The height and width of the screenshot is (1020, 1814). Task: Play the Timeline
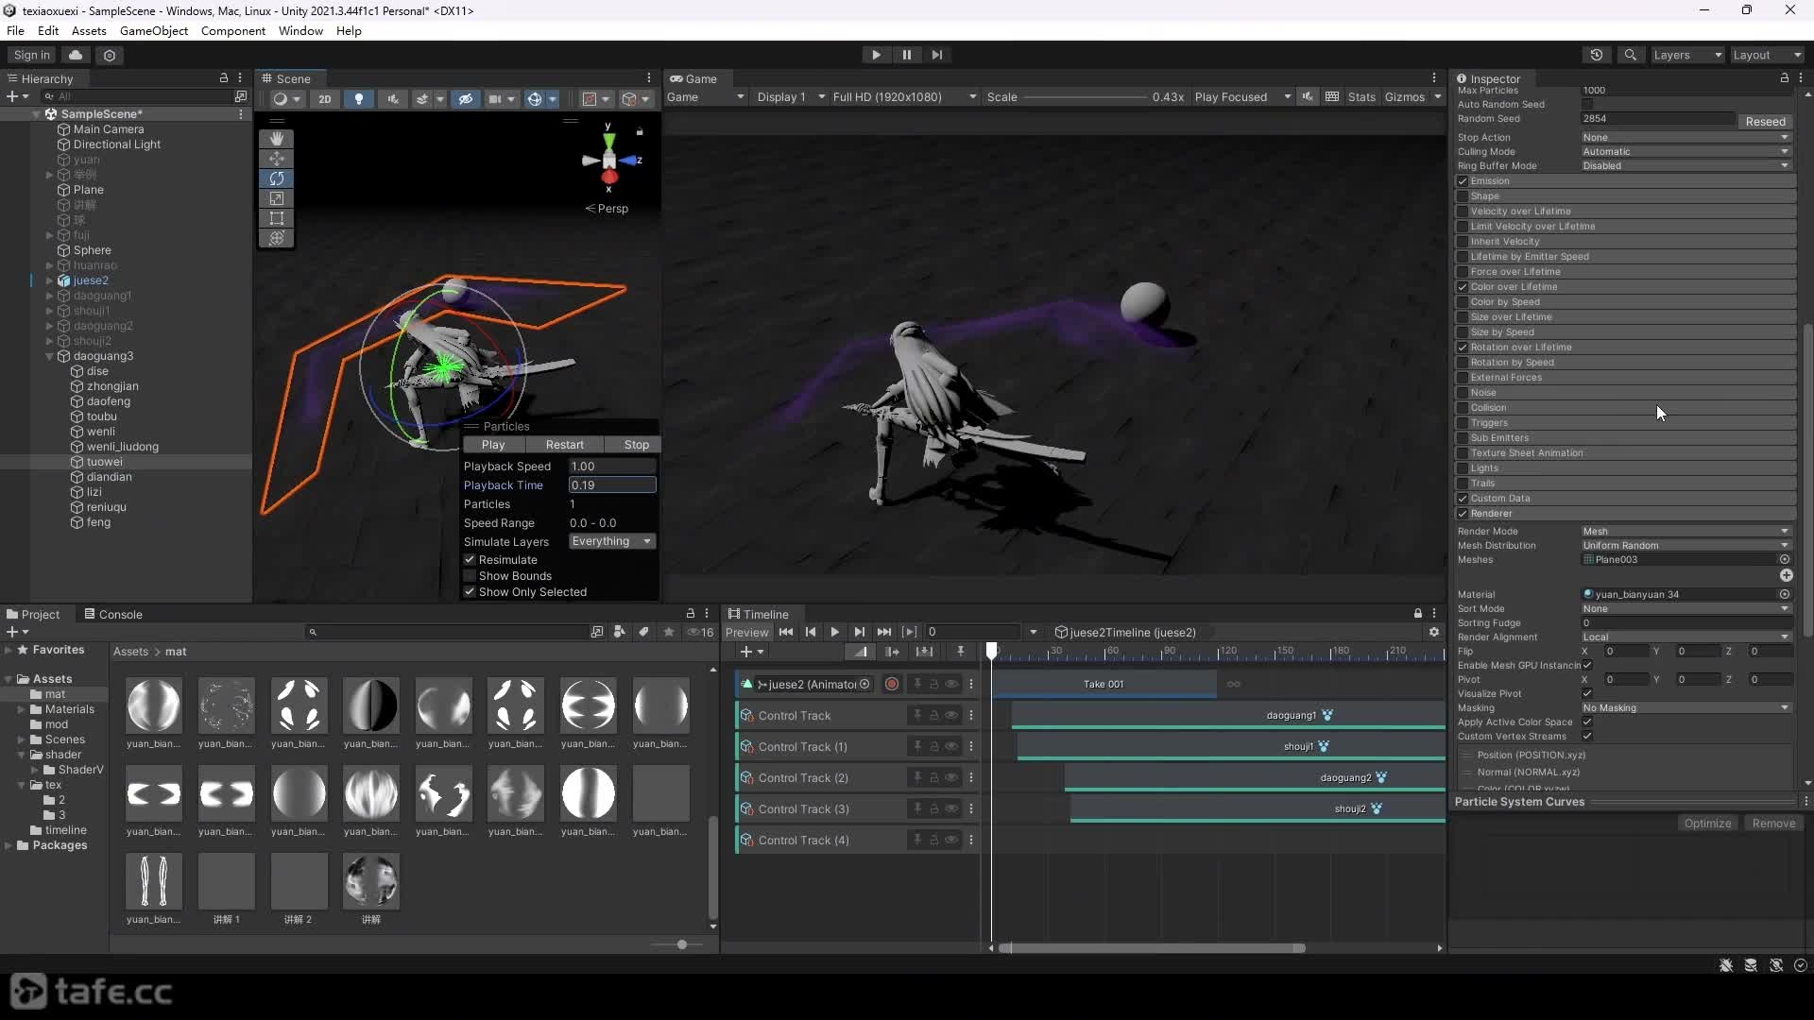pos(834,632)
